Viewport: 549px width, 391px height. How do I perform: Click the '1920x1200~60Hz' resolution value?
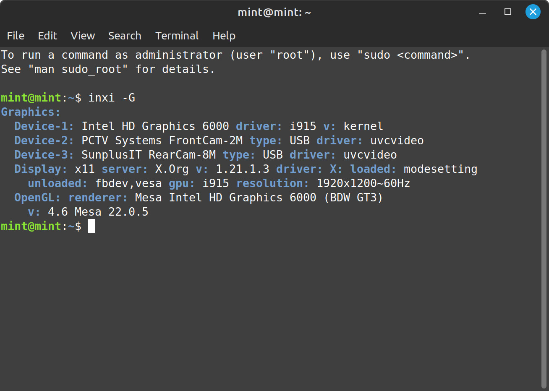click(363, 183)
